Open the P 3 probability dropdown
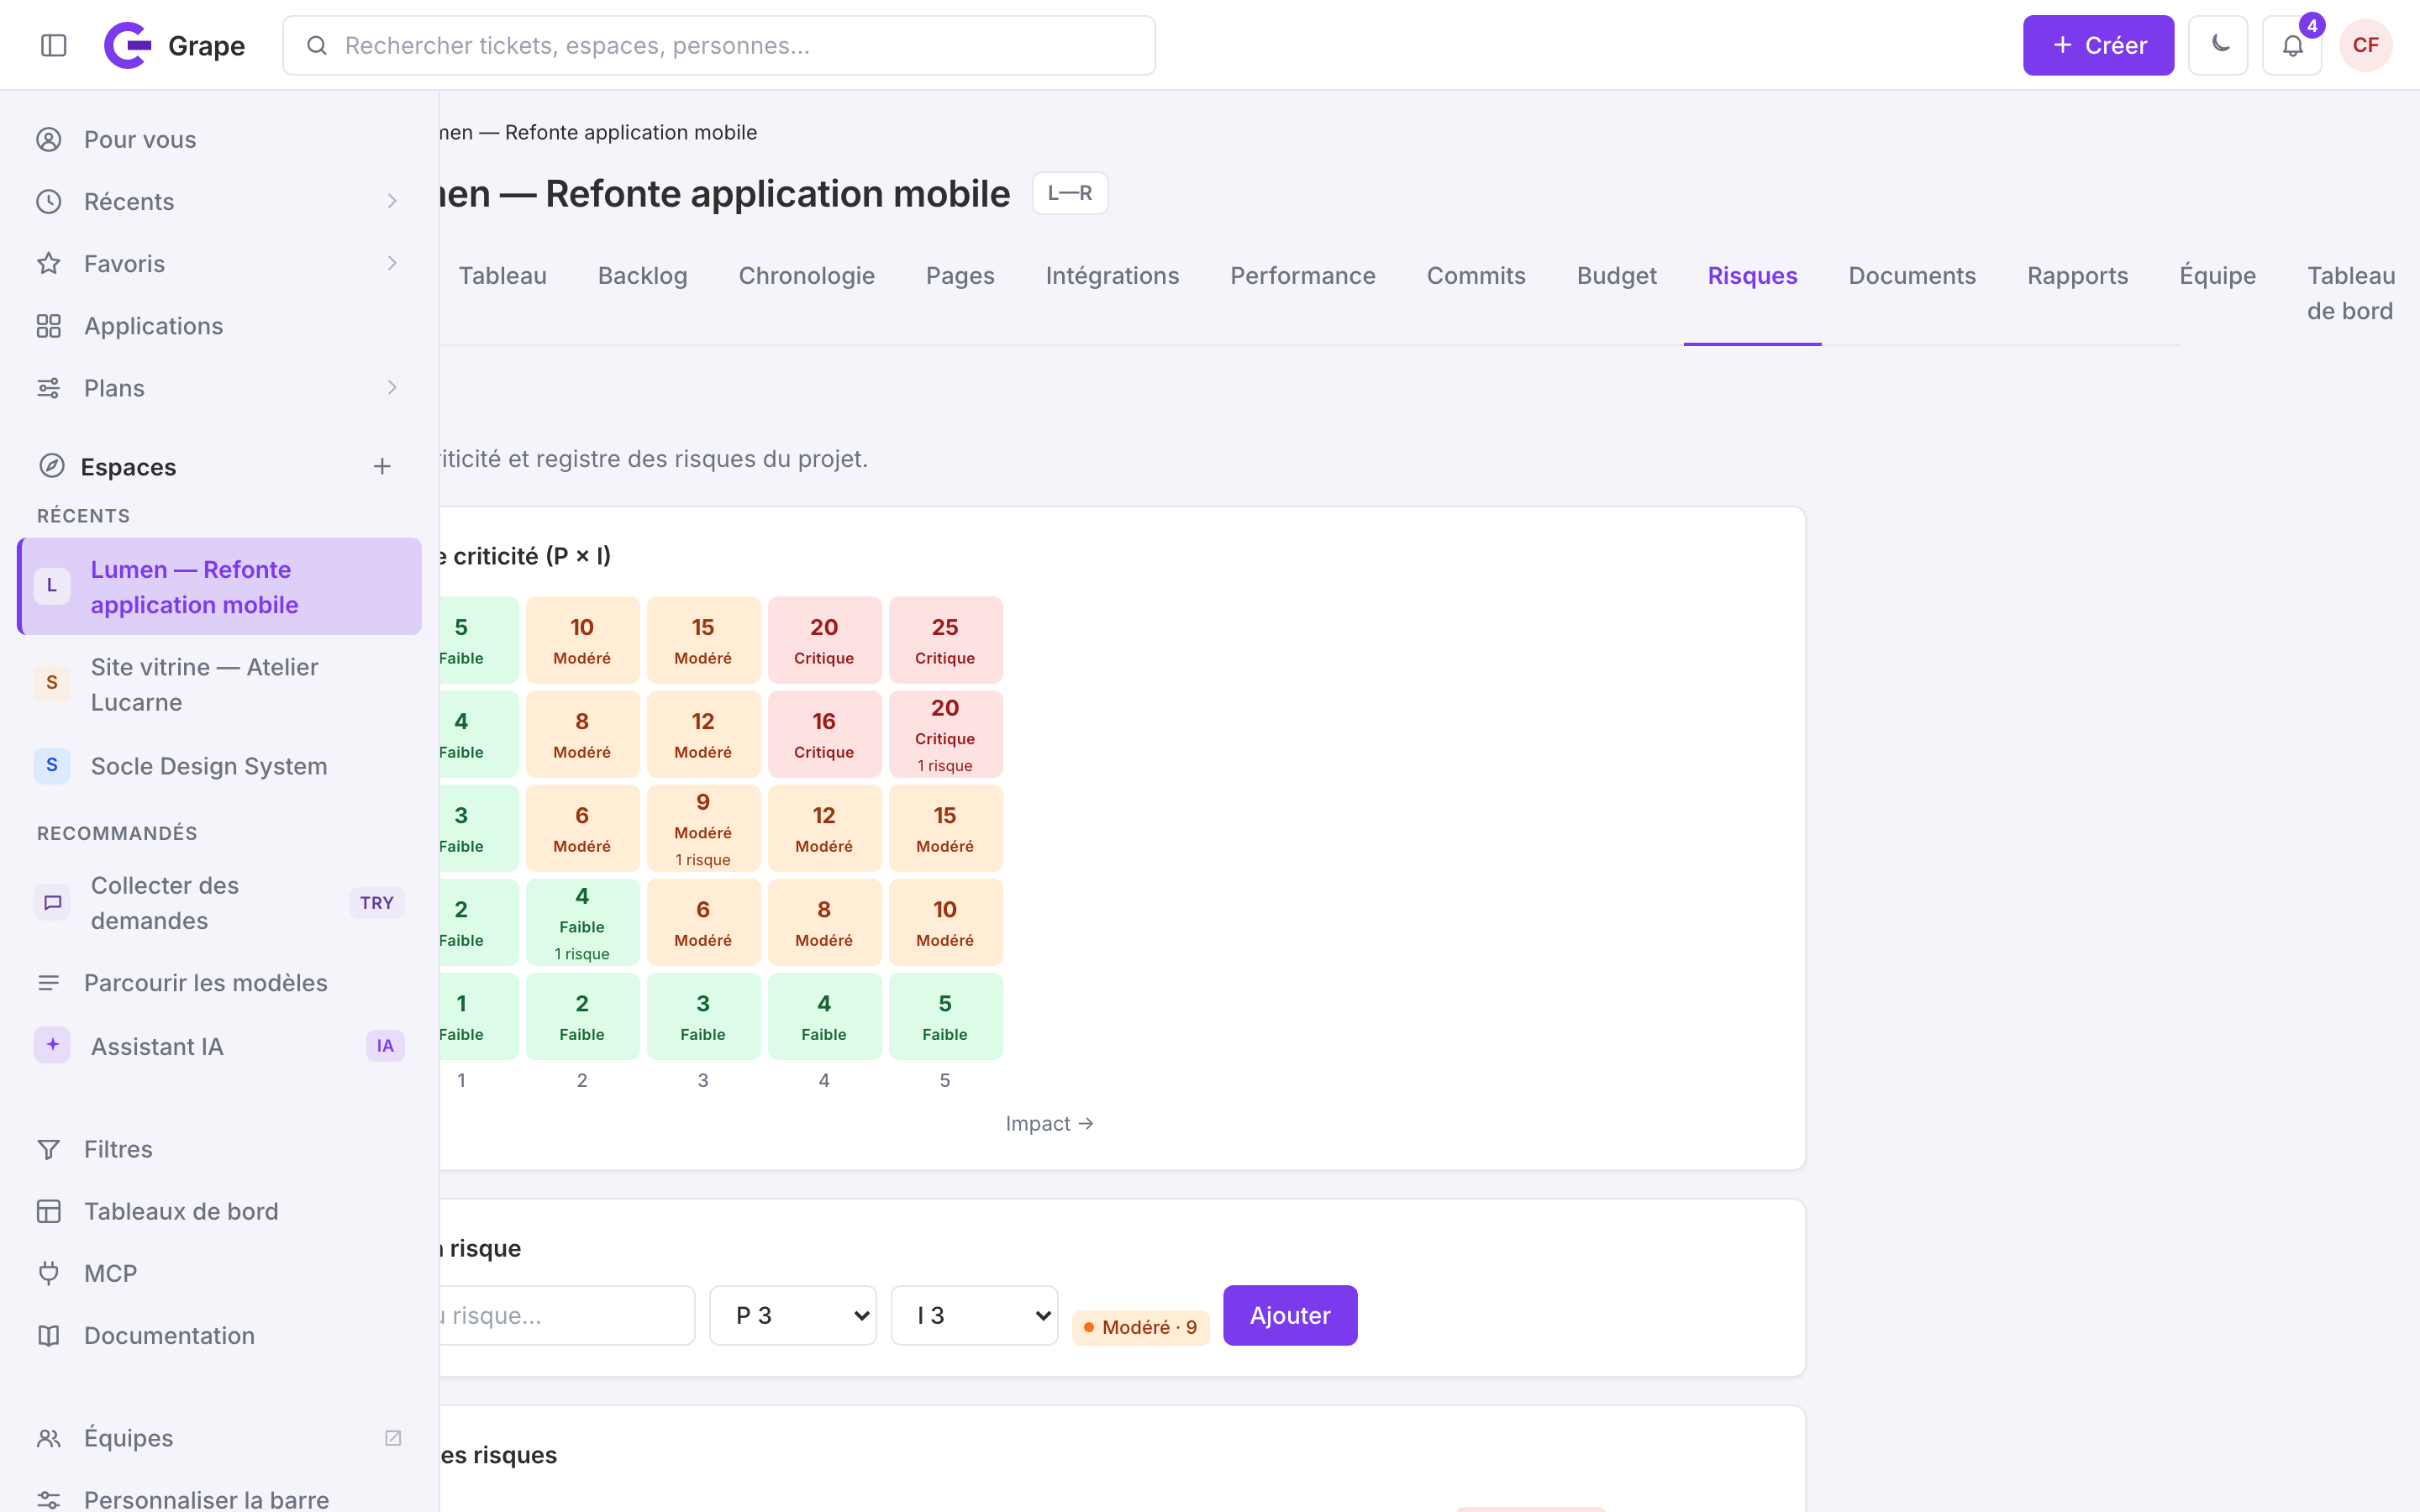The width and height of the screenshot is (2420, 1512). click(x=793, y=1315)
